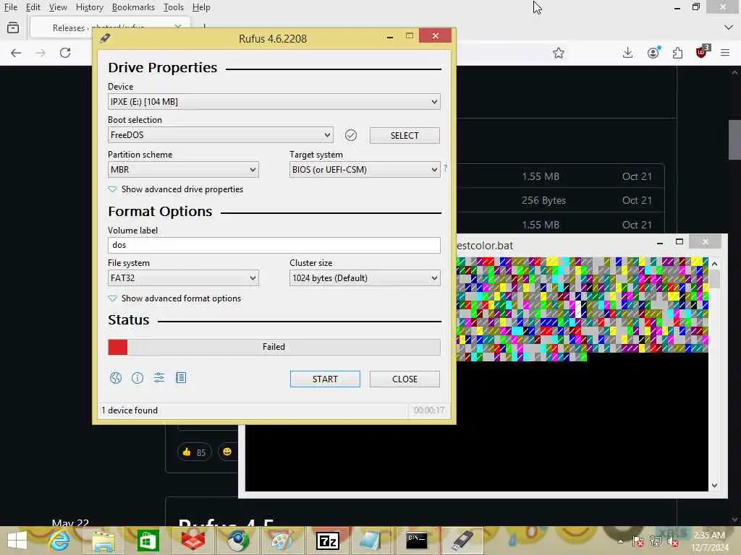Screen dimensions: 741x555
Task: Click the testcolor.bat console scroll up arrow
Action: point(714,264)
